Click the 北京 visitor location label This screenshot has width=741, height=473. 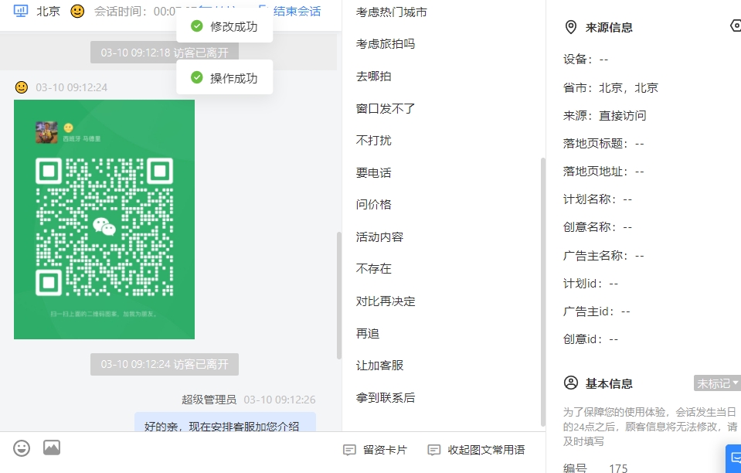coord(49,11)
